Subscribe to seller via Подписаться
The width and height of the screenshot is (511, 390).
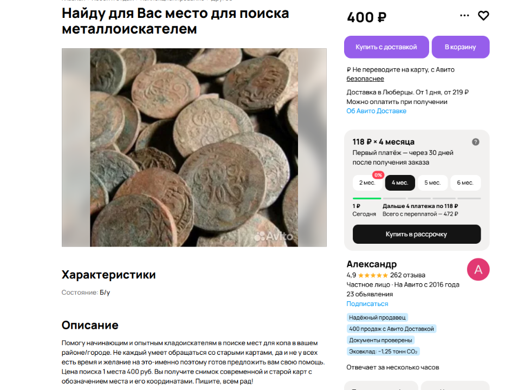pyautogui.click(x=367, y=304)
